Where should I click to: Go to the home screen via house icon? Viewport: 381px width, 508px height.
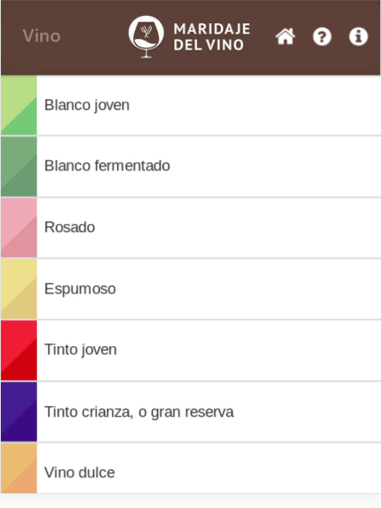tap(285, 36)
